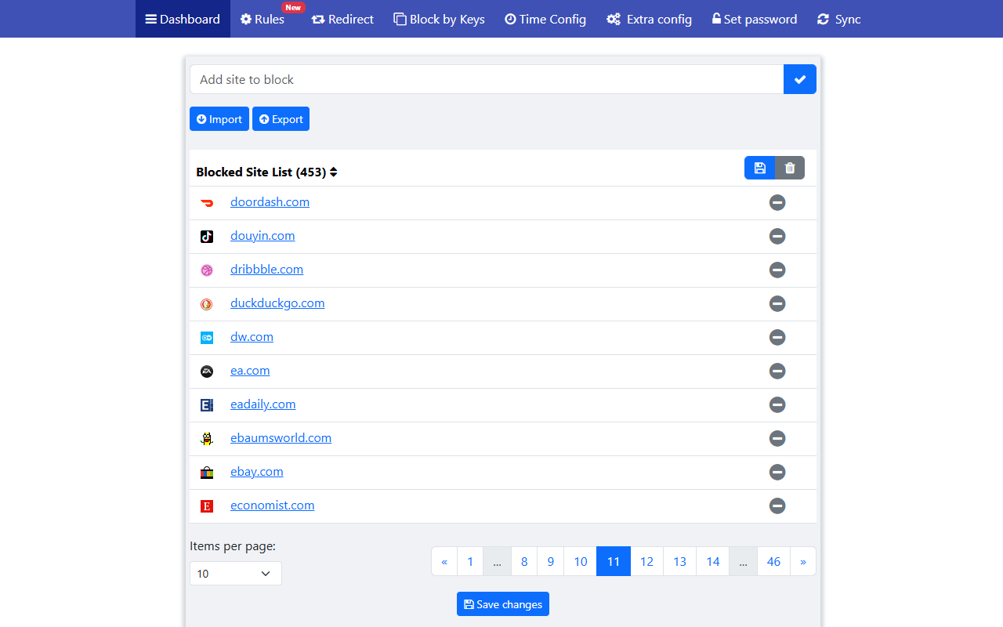Click the duckduckgo favicon
Viewport: 1003px width, 627px height.
[x=207, y=304]
